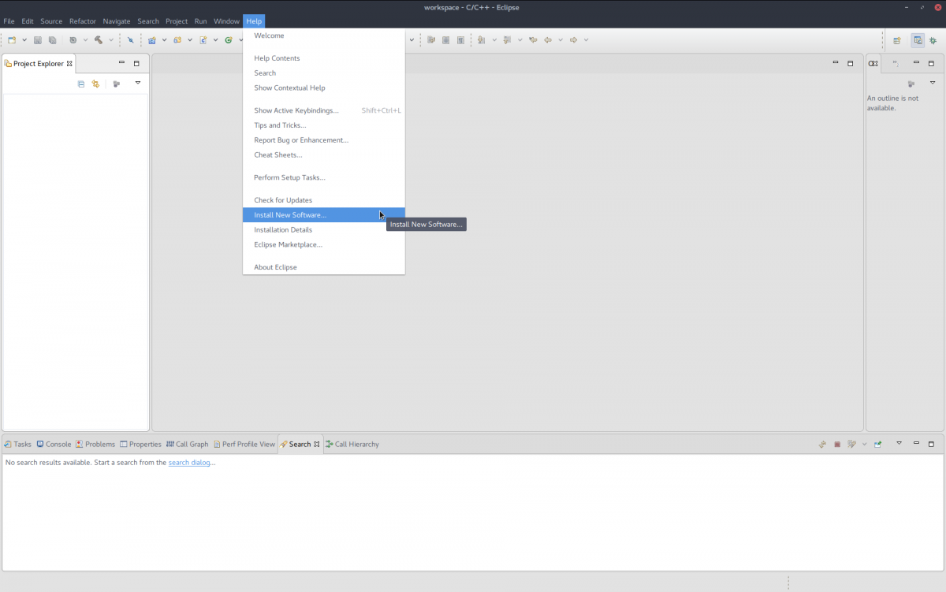Image resolution: width=946 pixels, height=592 pixels.
Task: Click the Back navigation arrow icon
Action: (548, 40)
